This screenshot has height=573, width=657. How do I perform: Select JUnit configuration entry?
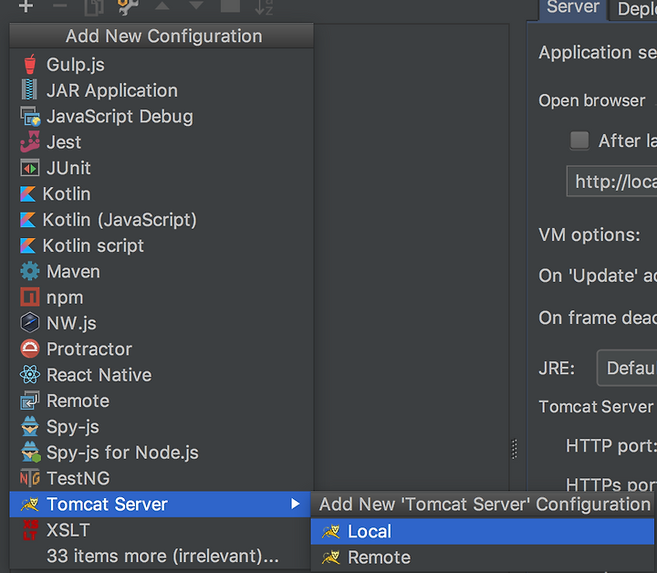[x=162, y=169]
